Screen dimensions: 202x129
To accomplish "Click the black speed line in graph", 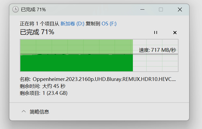I will (99, 54).
